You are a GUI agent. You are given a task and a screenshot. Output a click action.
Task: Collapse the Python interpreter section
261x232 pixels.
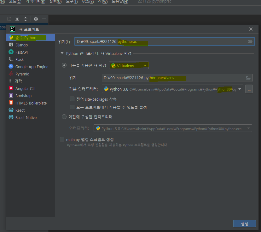coord(62,53)
